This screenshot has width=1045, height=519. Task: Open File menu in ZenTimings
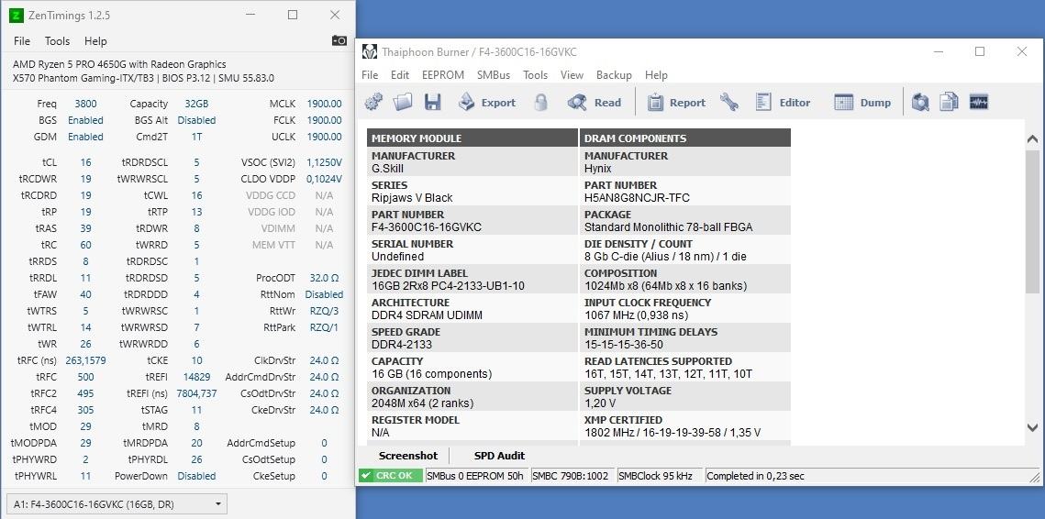click(22, 40)
